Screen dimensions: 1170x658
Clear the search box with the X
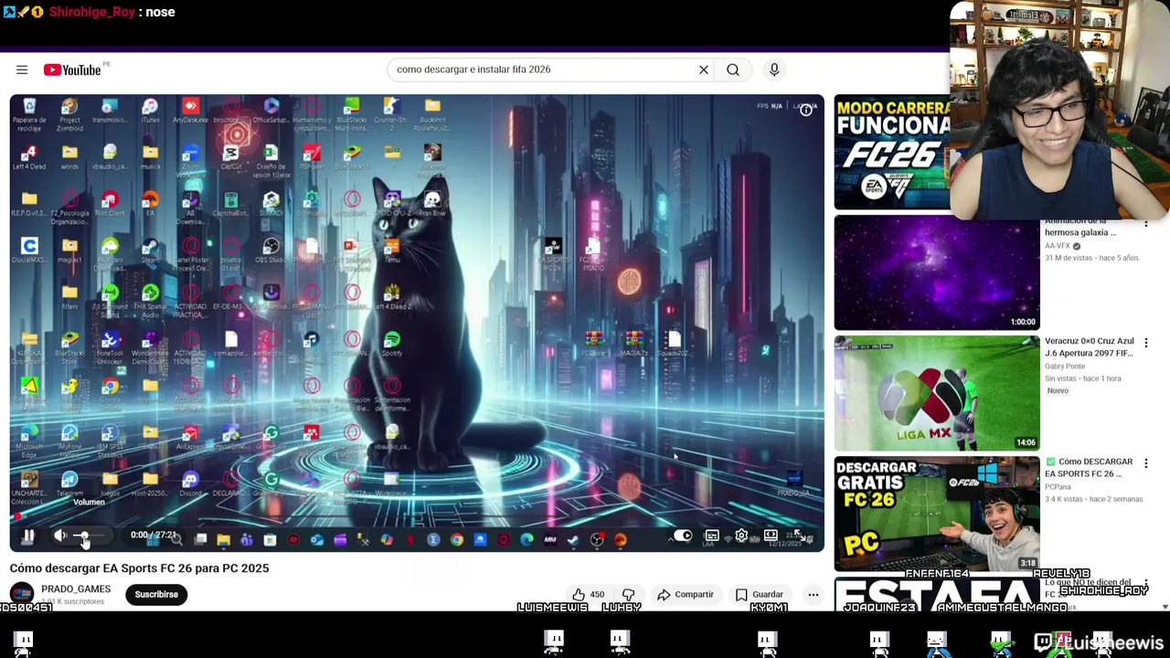(704, 69)
